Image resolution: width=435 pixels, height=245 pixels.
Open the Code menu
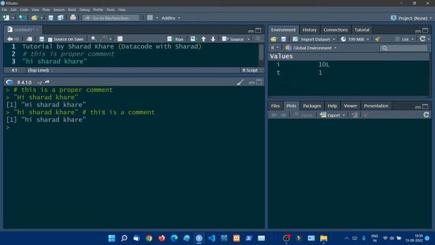24,10
